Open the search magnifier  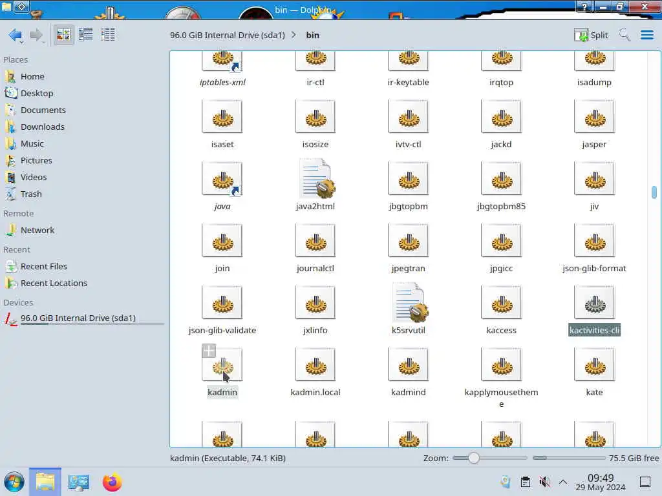coord(624,35)
